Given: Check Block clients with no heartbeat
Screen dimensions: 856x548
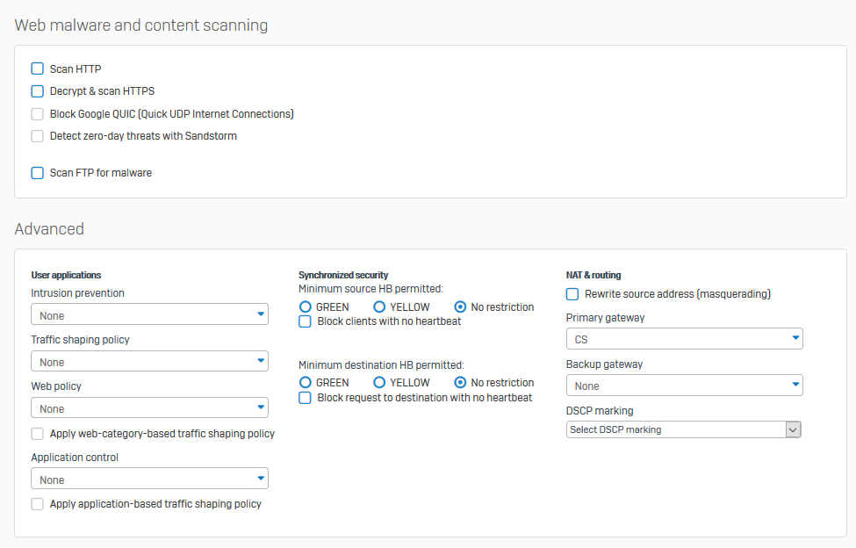Looking at the screenshot, I should (306, 321).
